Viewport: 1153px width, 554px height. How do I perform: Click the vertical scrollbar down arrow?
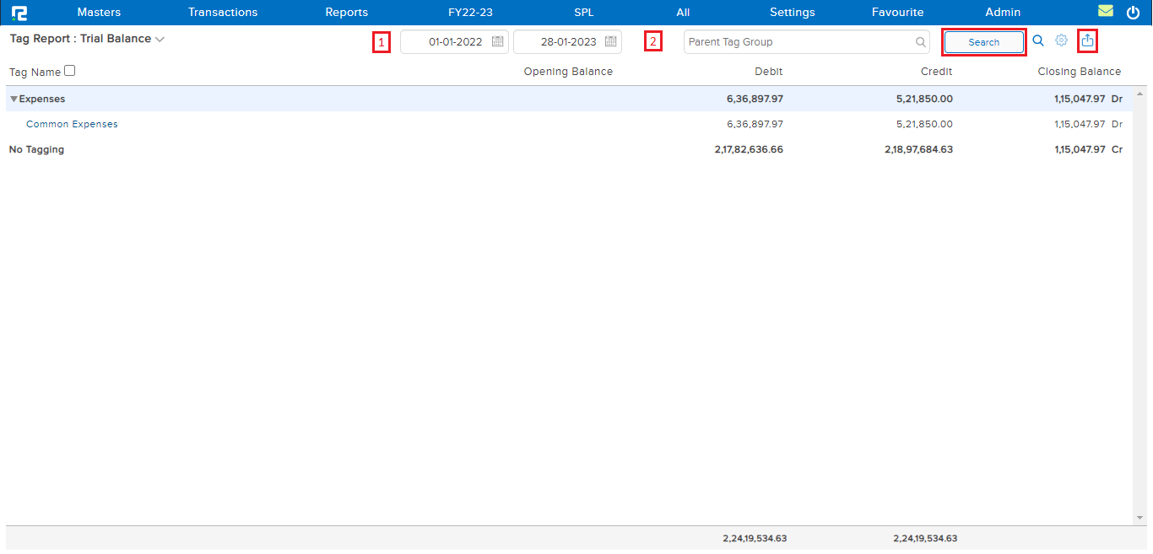pos(1139,517)
